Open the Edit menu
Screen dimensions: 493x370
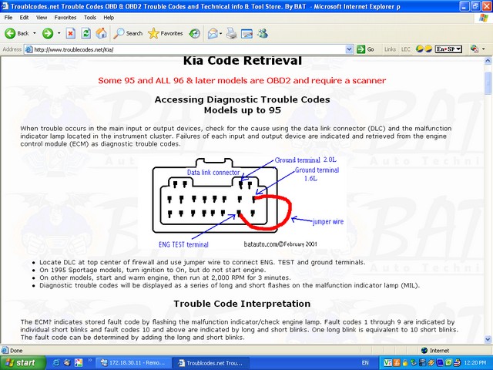pos(24,18)
